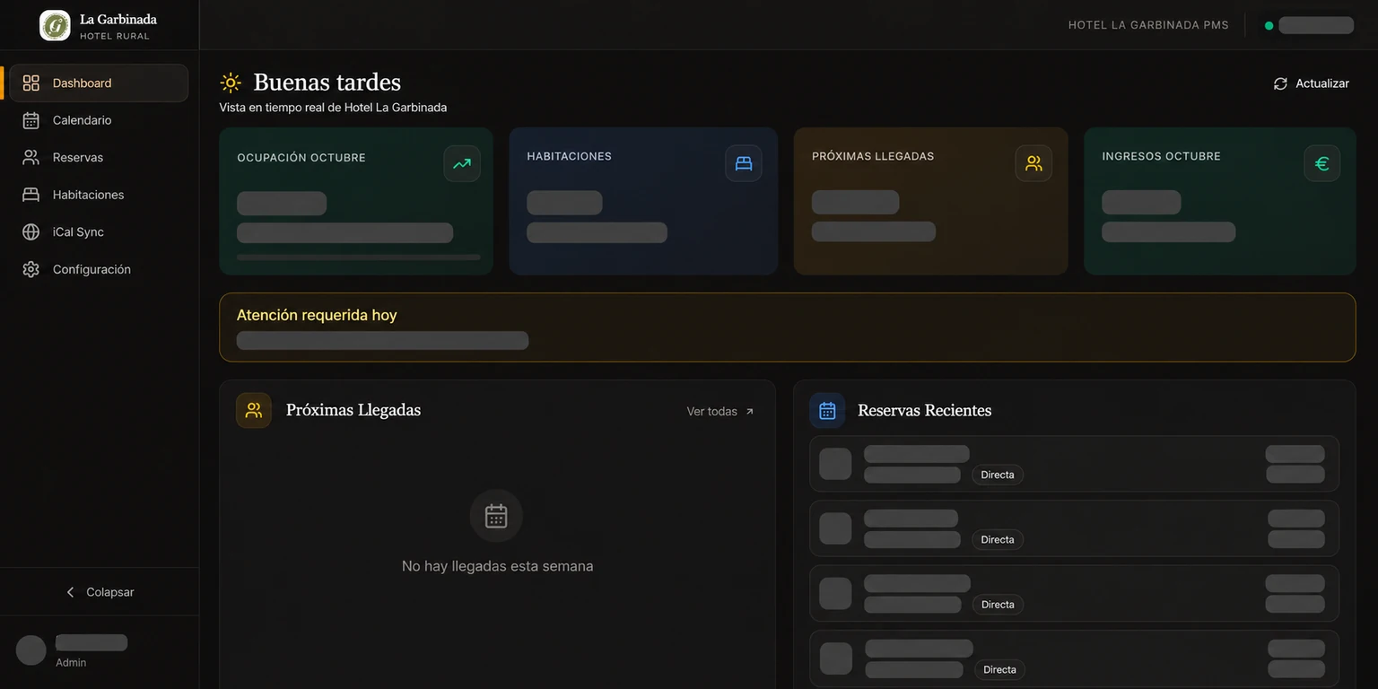Click the calendar icon next to Reservas Recientes
Image resolution: width=1378 pixels, height=689 pixels.
pyautogui.click(x=827, y=410)
